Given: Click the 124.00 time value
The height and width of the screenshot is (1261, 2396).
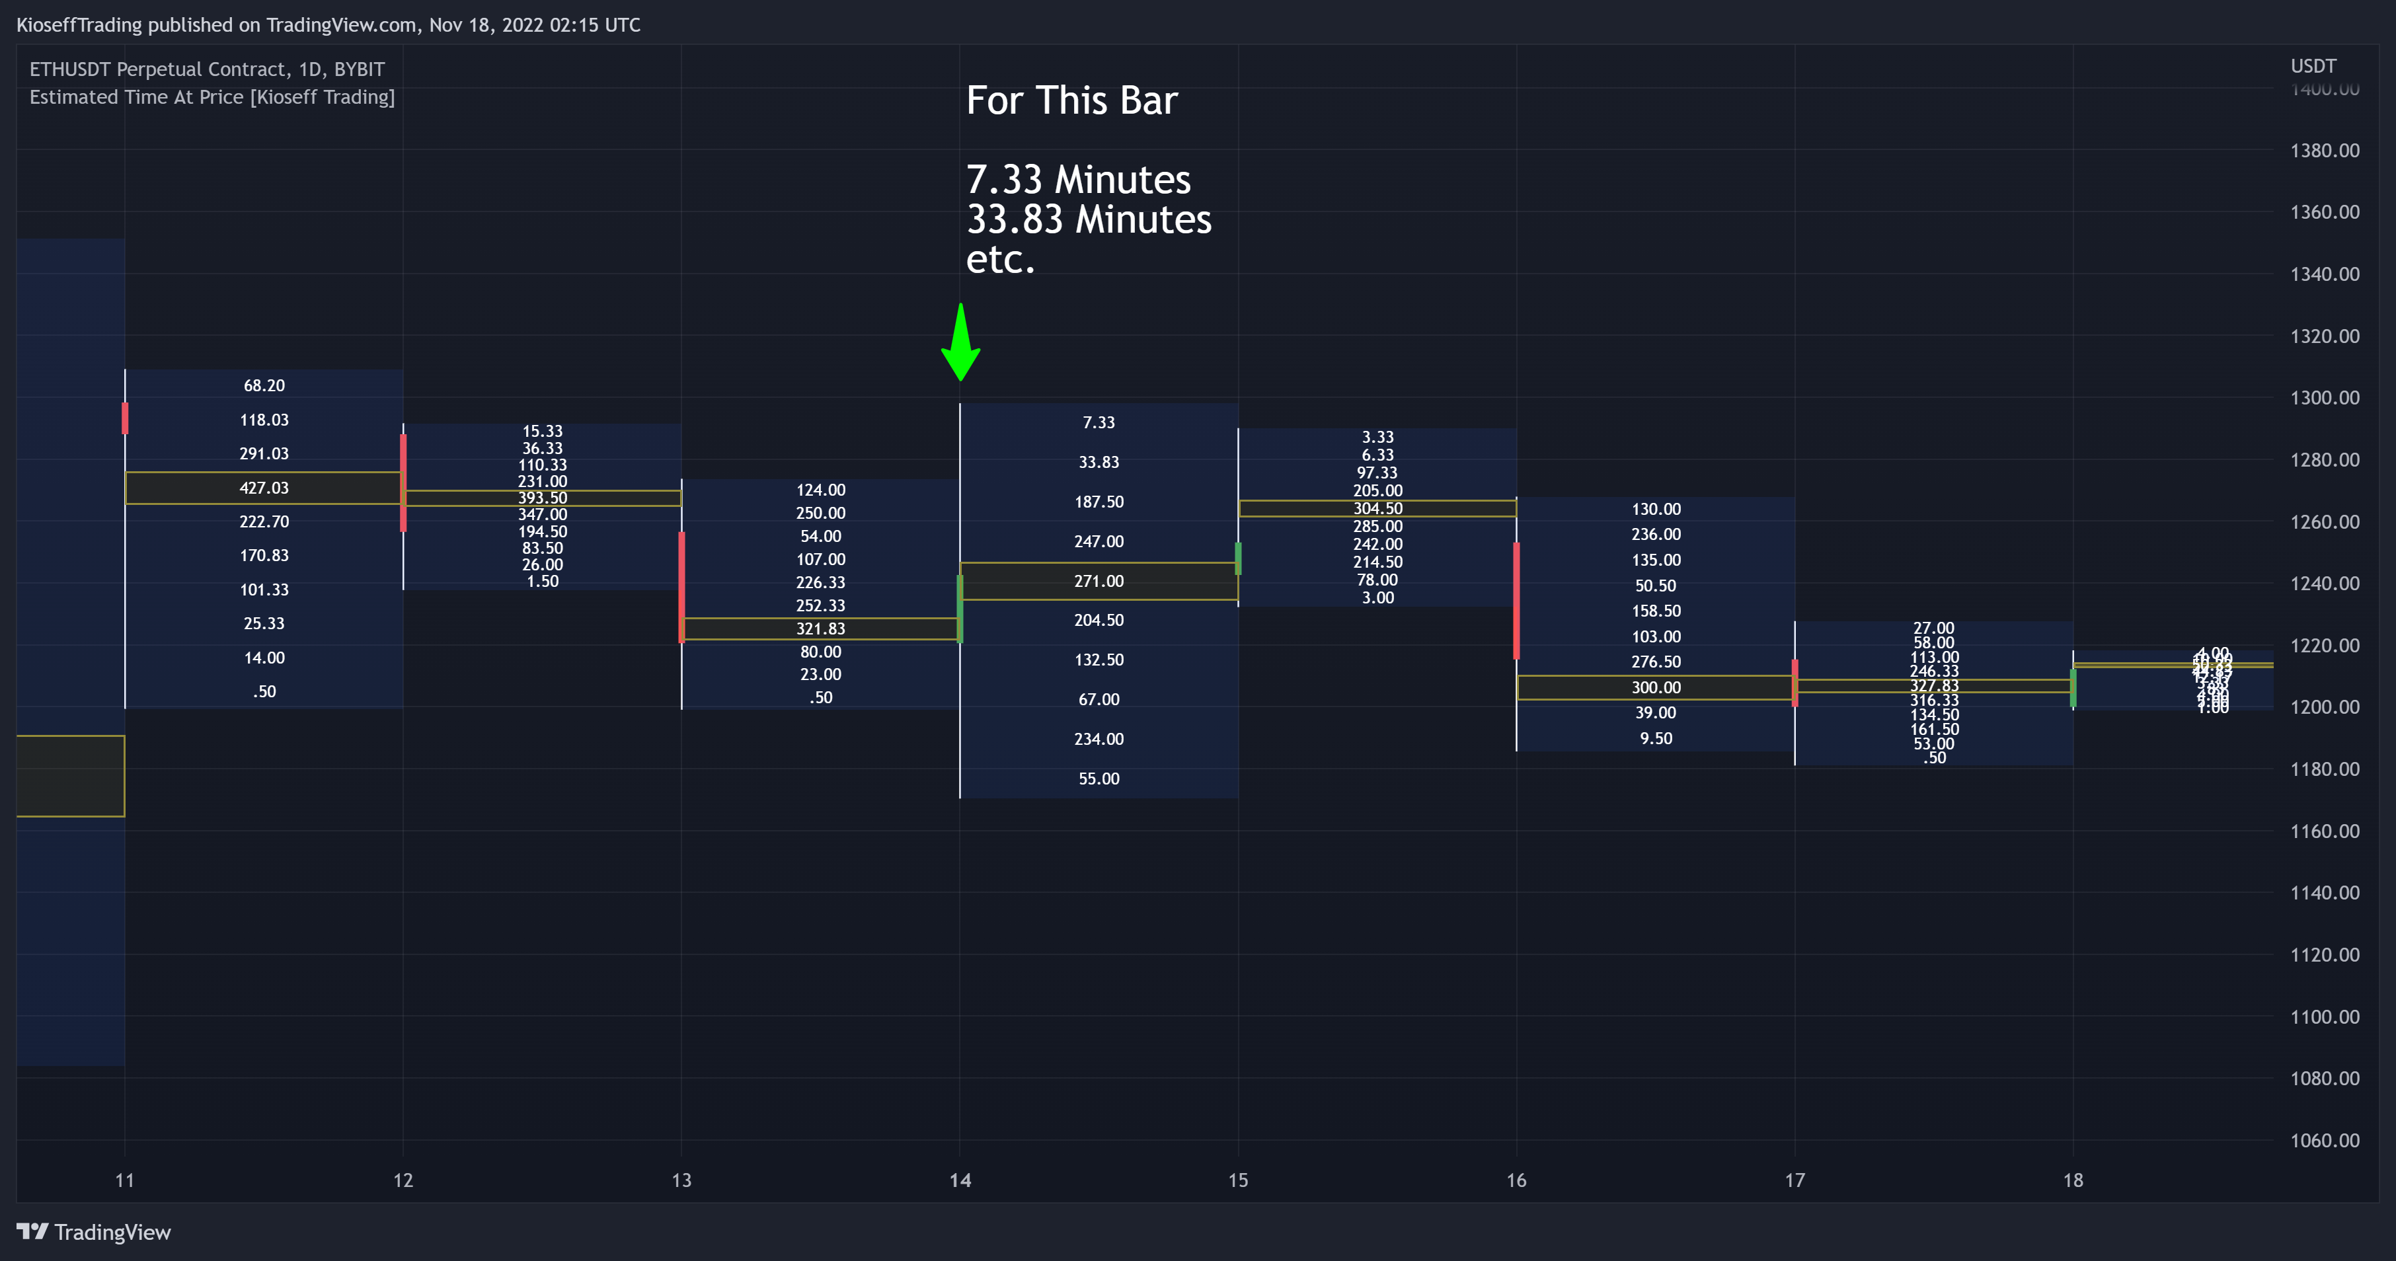Looking at the screenshot, I should pyautogui.click(x=822, y=490).
